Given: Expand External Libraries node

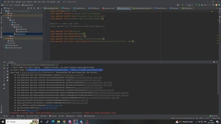Looking at the screenshot, I should (4, 45).
